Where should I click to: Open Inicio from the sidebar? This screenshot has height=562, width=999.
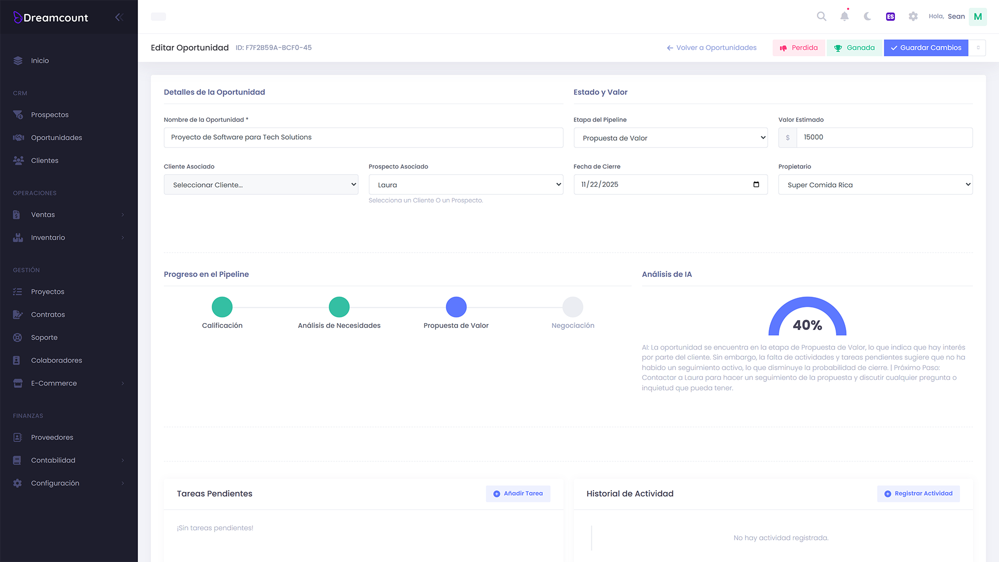(x=40, y=60)
